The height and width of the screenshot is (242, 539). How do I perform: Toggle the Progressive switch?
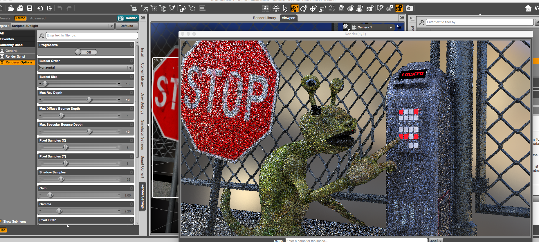pyautogui.click(x=86, y=52)
